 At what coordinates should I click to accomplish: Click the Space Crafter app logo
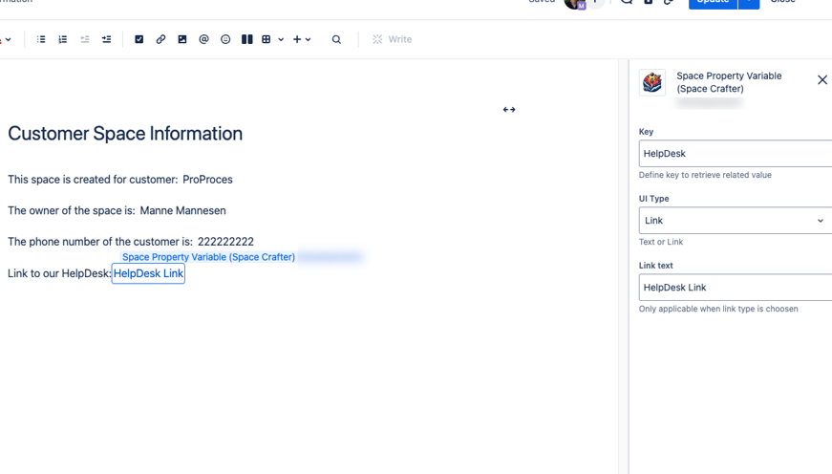pyautogui.click(x=652, y=82)
